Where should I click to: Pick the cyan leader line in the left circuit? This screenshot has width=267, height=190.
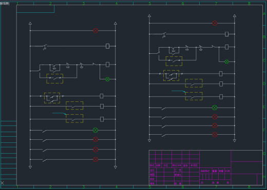[x=59, y=113]
